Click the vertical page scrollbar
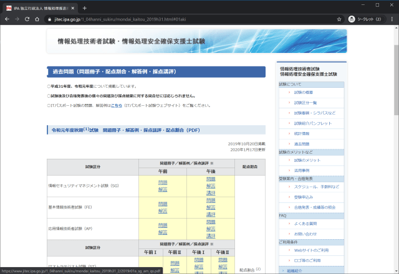The image size is (399, 274). (x=397, y=80)
